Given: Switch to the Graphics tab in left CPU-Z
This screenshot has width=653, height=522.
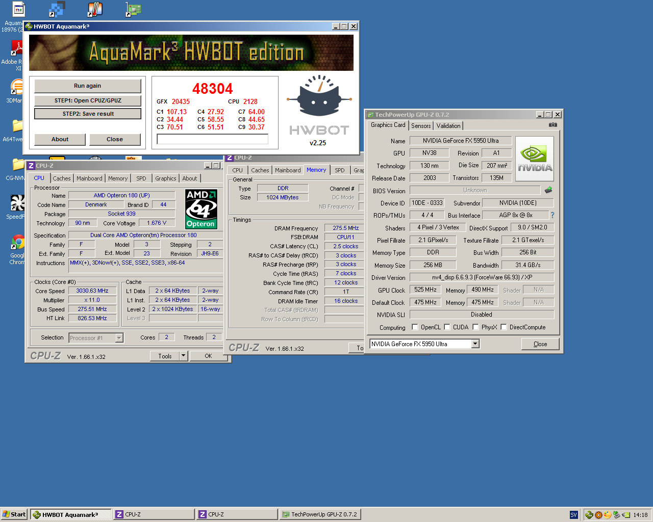Looking at the screenshot, I should 165,178.
